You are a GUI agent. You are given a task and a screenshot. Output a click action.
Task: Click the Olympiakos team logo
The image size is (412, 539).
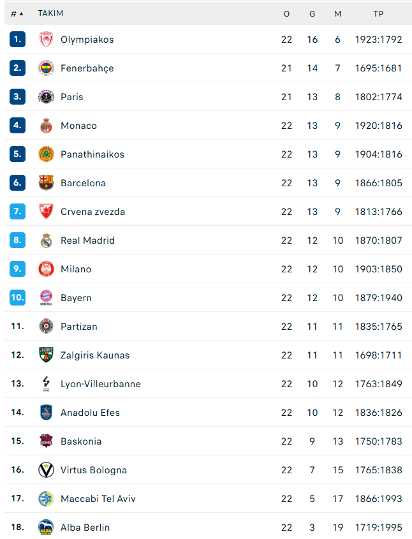pos(46,40)
